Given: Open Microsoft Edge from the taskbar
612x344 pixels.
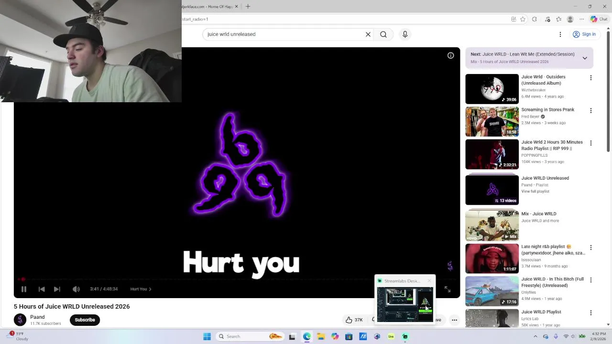Looking at the screenshot, I should pos(306,336).
